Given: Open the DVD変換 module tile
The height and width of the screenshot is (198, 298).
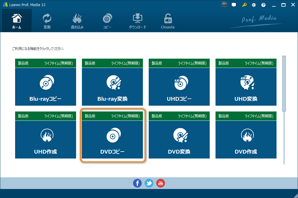Looking at the screenshot, I should (179, 139).
